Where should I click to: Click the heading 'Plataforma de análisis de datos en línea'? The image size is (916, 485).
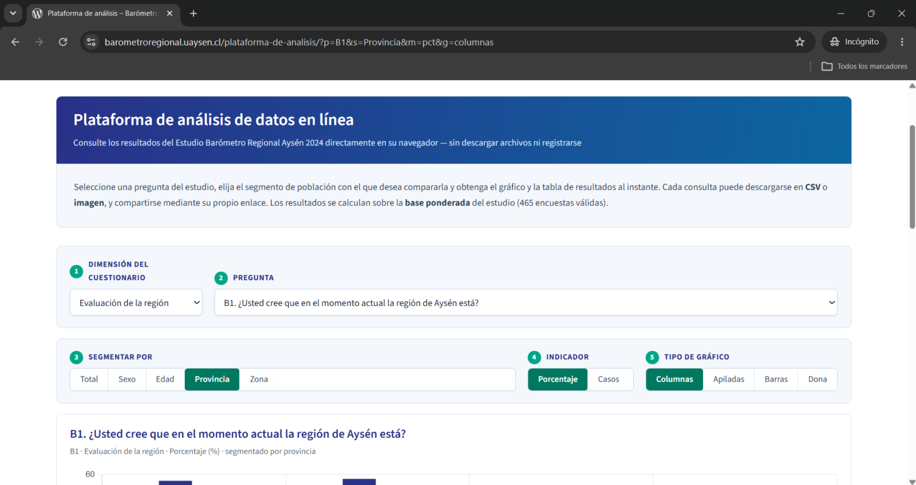click(x=214, y=120)
